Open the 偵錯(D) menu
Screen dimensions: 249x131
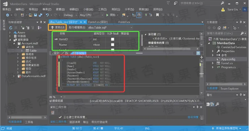[x=74, y=9]
